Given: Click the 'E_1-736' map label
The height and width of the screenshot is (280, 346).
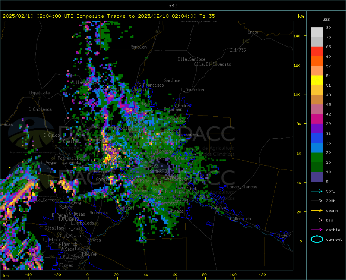Looking at the screenshot, I should click(x=238, y=50).
